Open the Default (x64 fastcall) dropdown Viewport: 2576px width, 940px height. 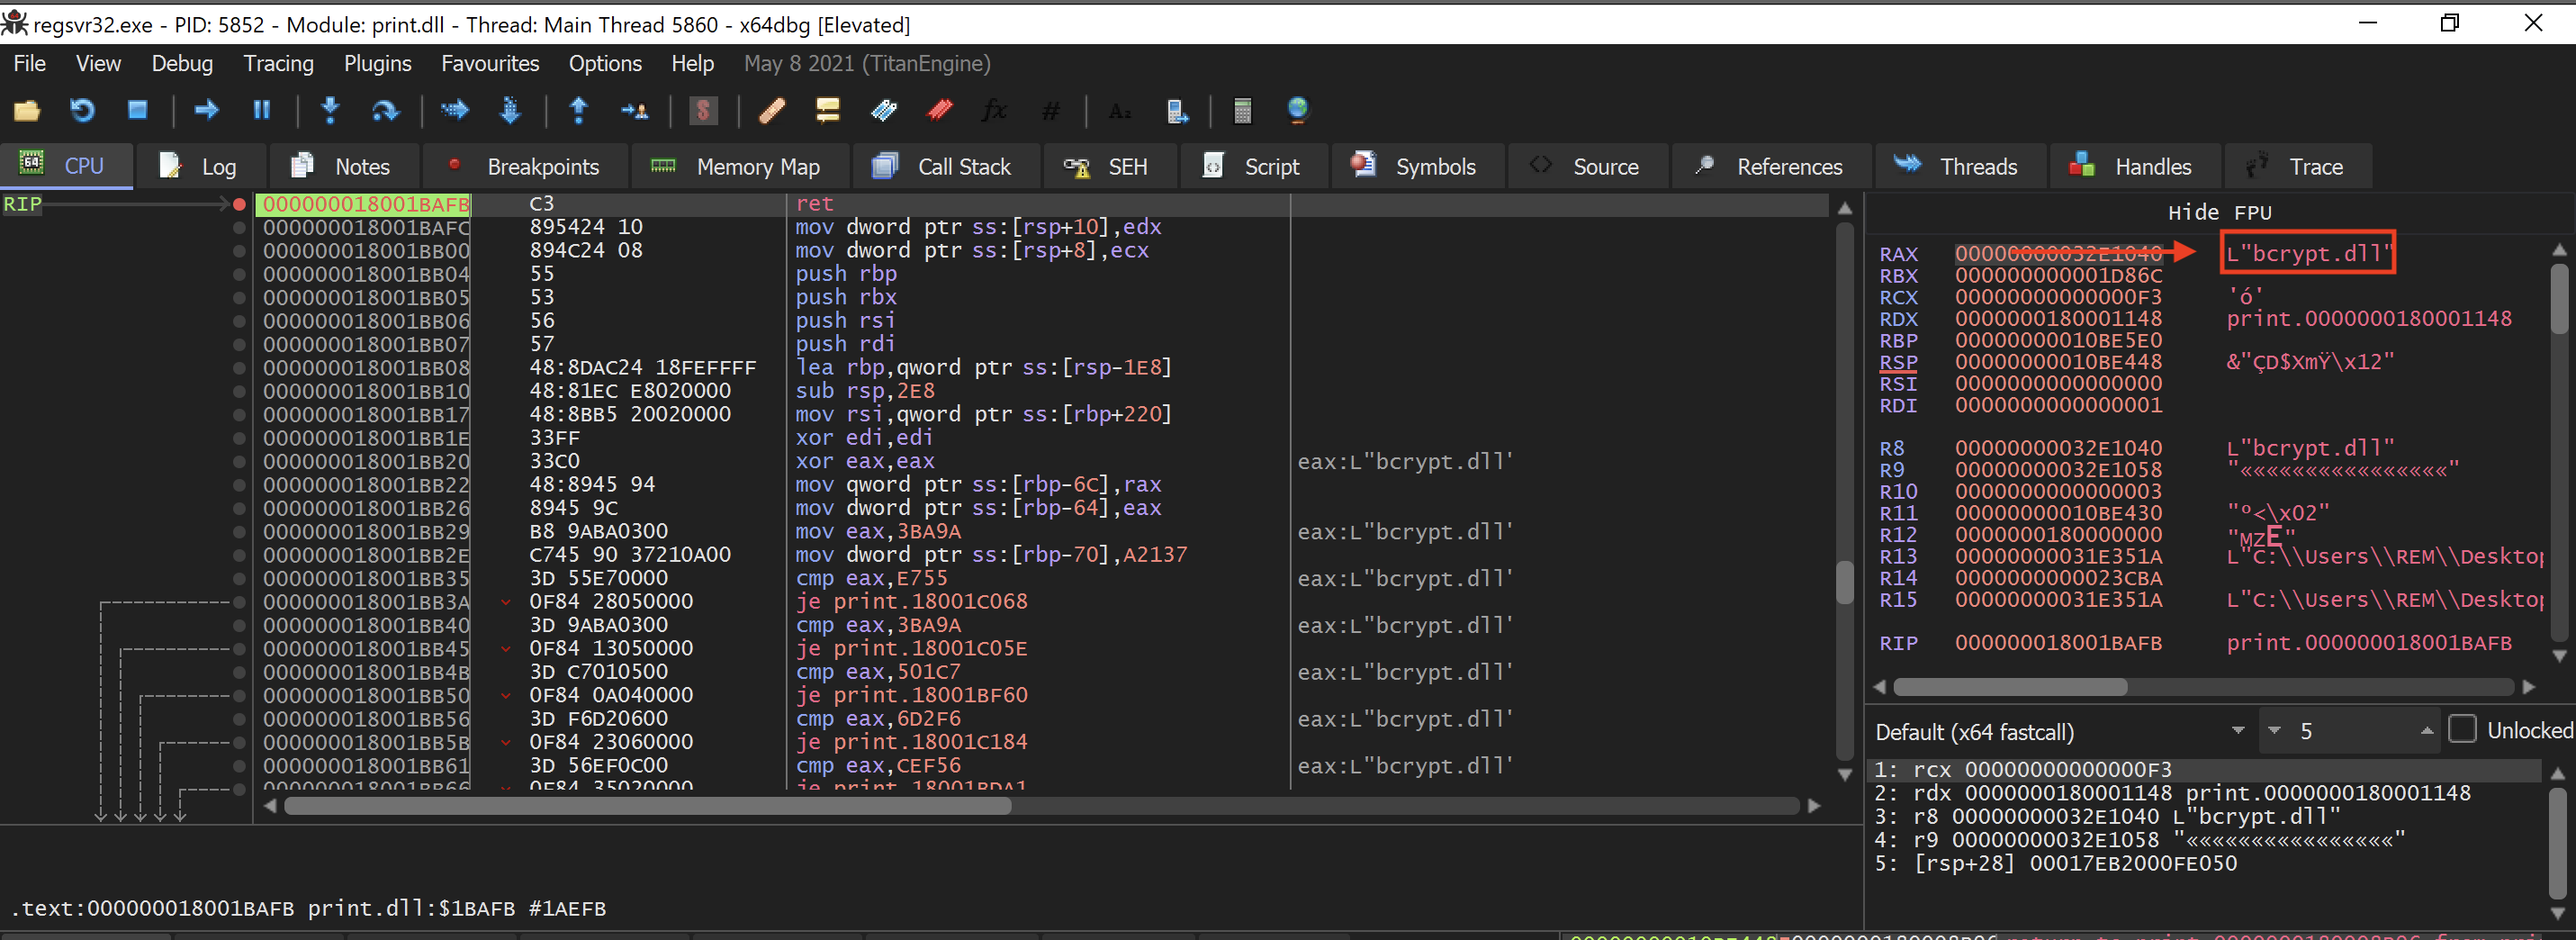[x=2060, y=731]
